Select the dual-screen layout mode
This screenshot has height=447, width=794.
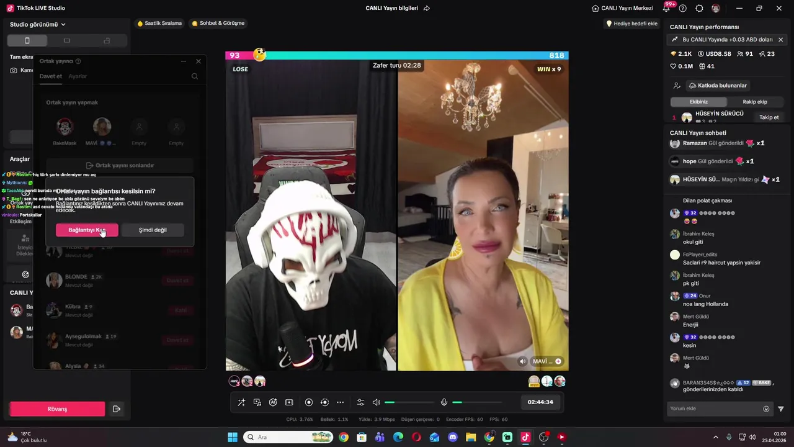click(107, 40)
